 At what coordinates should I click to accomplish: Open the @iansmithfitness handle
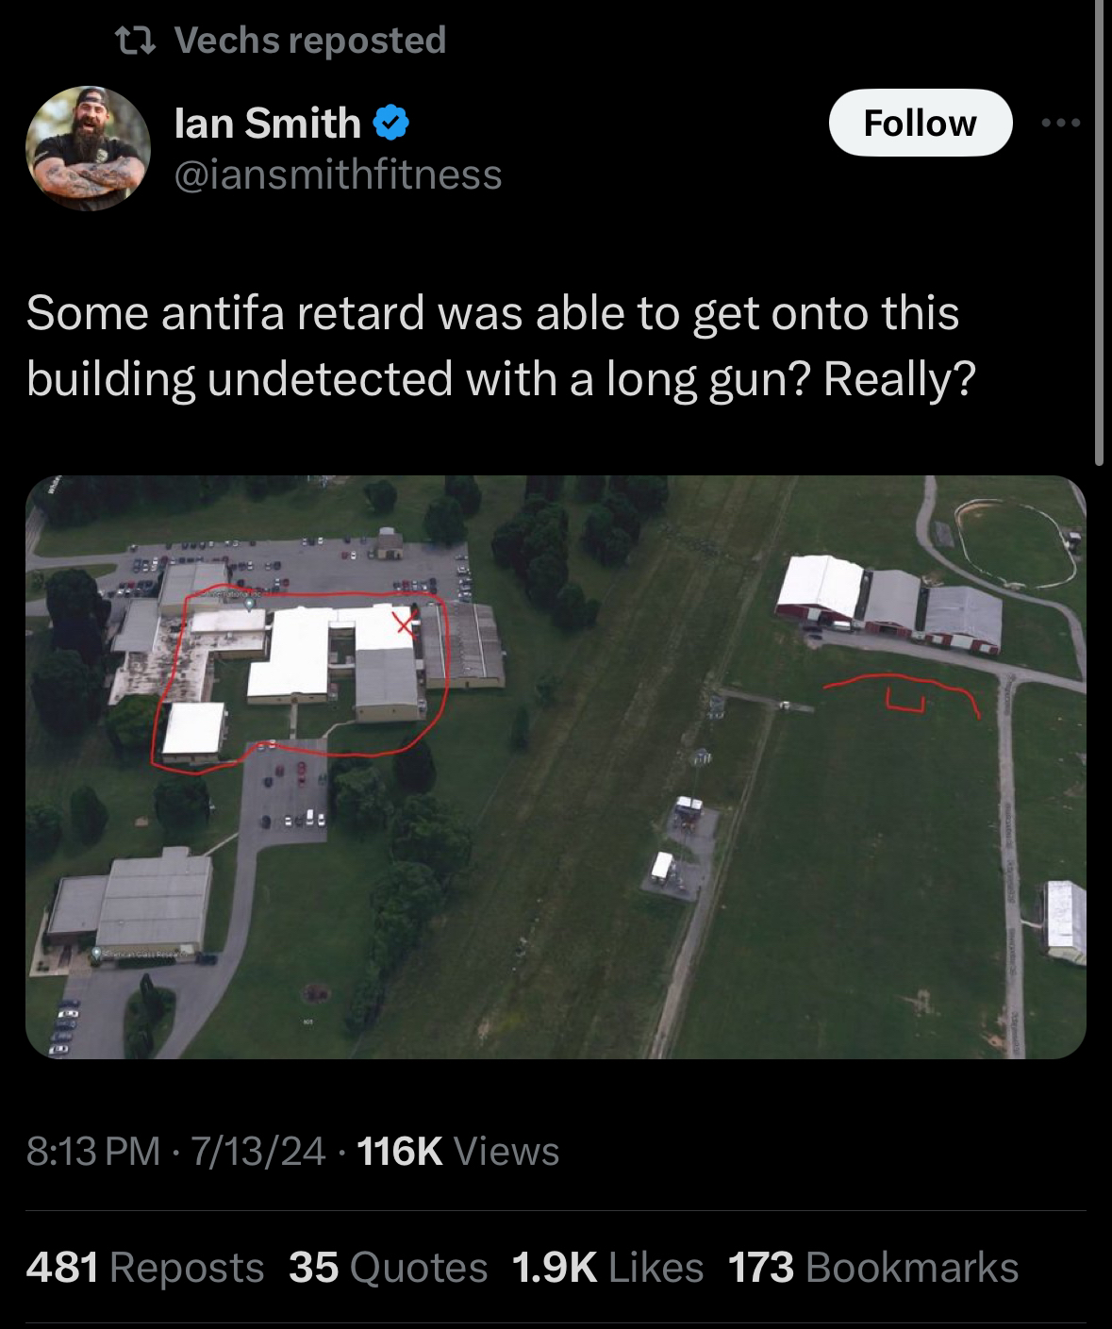pyautogui.click(x=339, y=174)
